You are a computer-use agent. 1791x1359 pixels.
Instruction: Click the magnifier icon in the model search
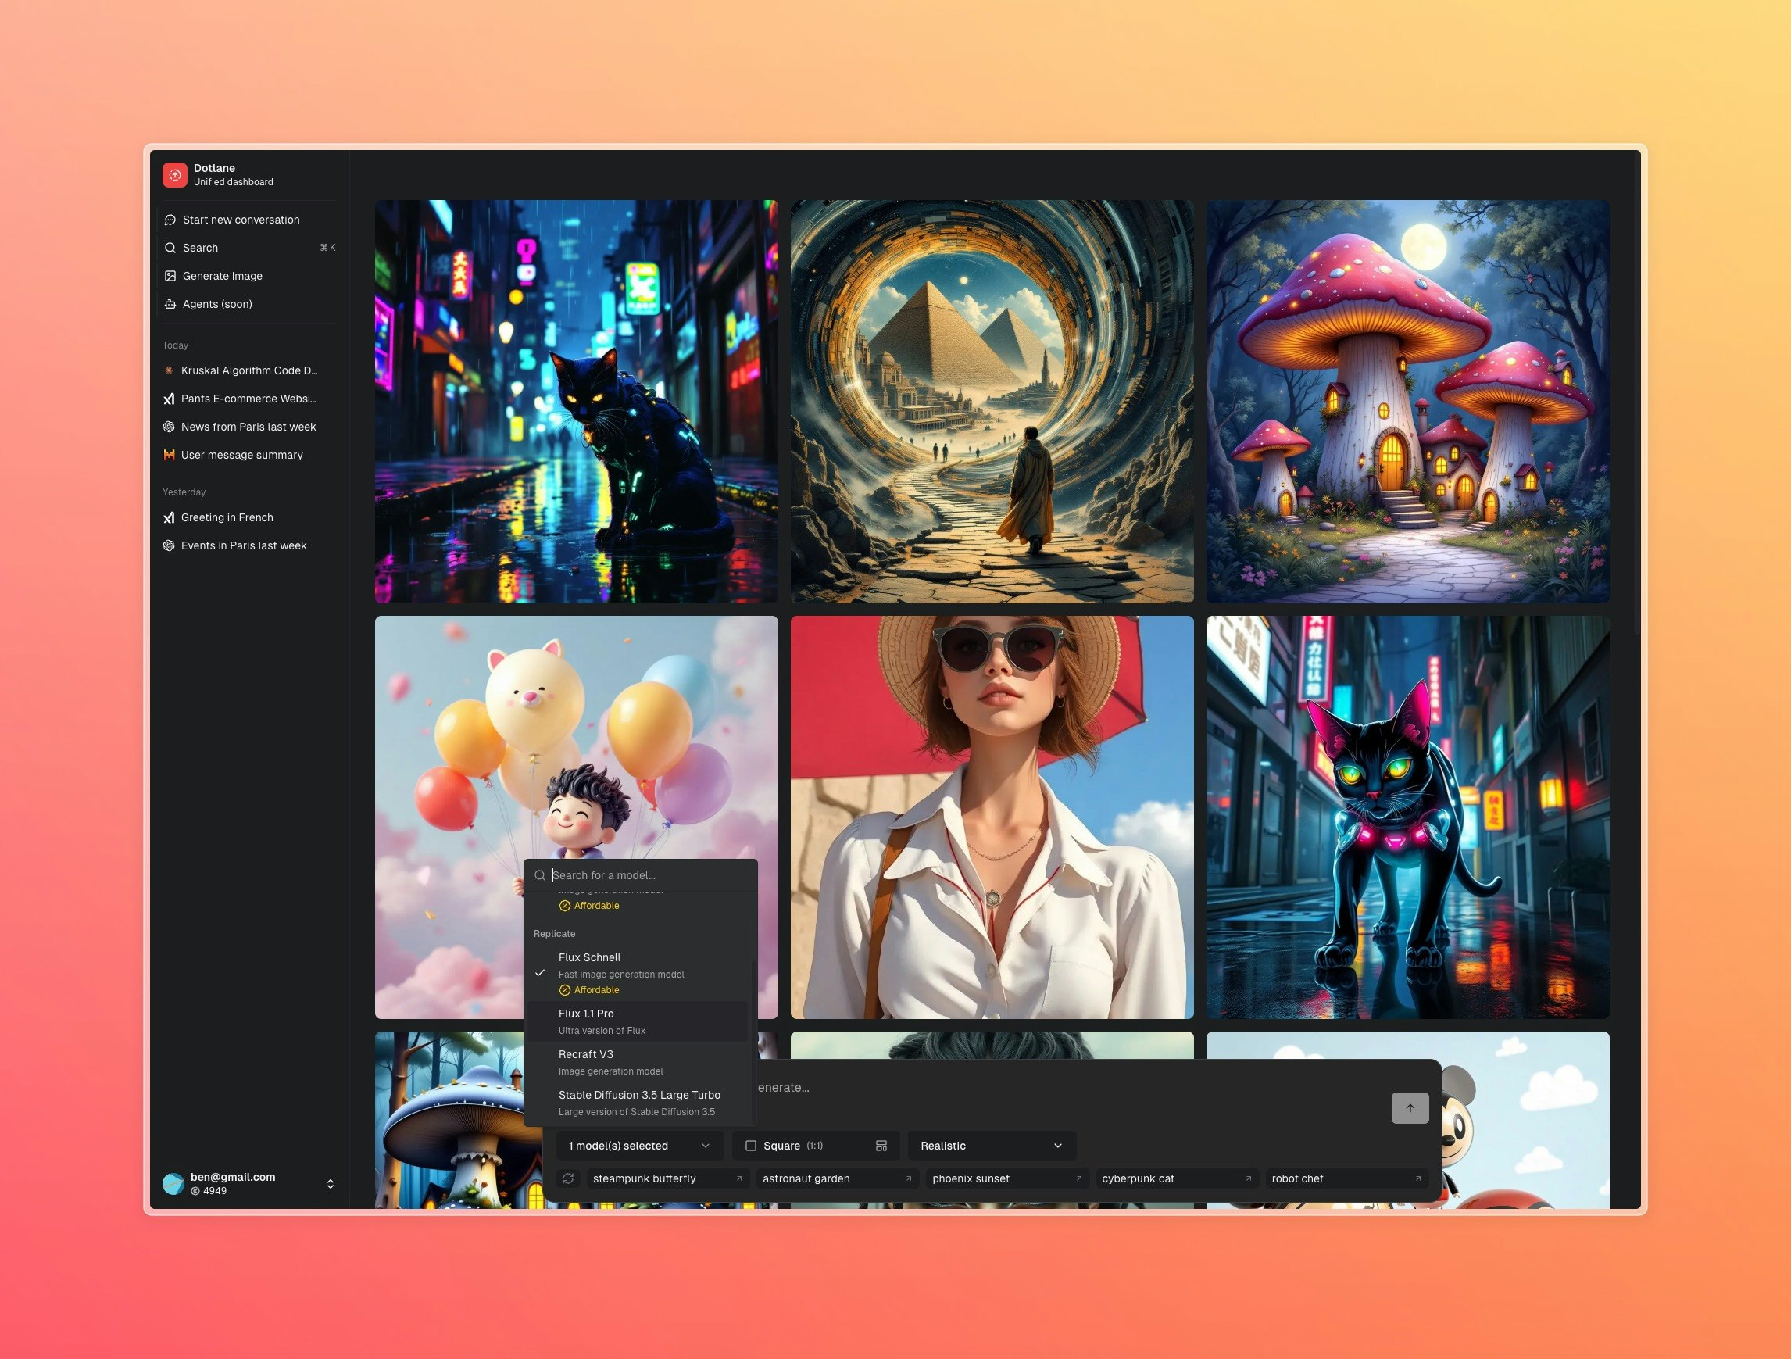pos(540,875)
